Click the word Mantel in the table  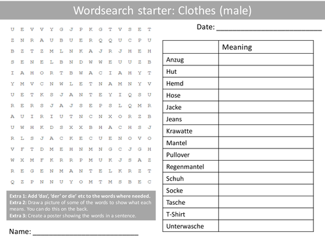click(176, 143)
